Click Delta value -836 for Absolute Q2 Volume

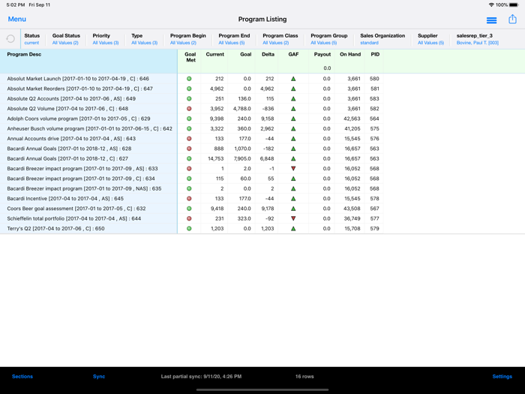[268, 109]
